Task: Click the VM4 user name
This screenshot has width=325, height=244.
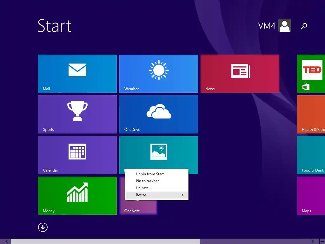Action: [x=267, y=26]
